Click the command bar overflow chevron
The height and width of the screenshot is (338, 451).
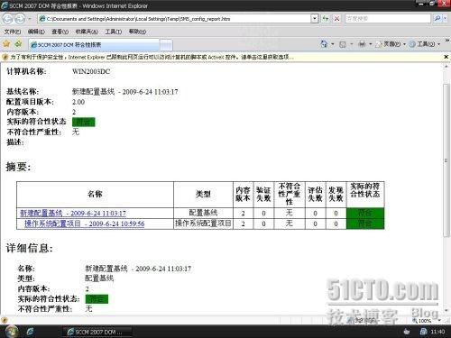click(x=447, y=40)
